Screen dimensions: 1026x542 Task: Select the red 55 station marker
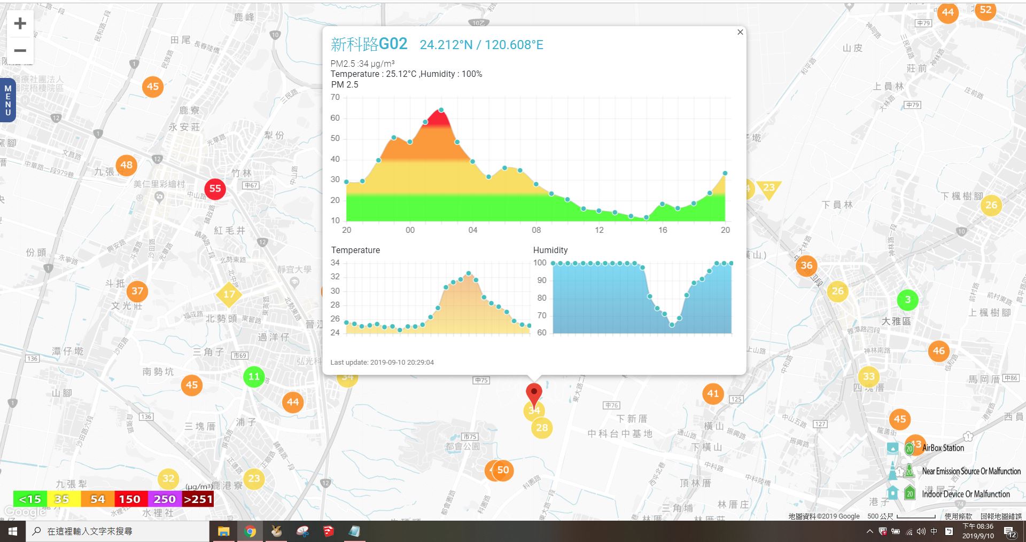[x=215, y=188]
